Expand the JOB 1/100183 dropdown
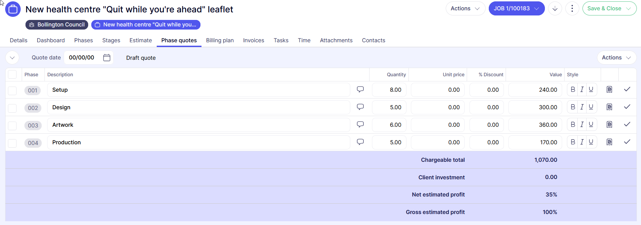641x225 pixels. [x=536, y=9]
